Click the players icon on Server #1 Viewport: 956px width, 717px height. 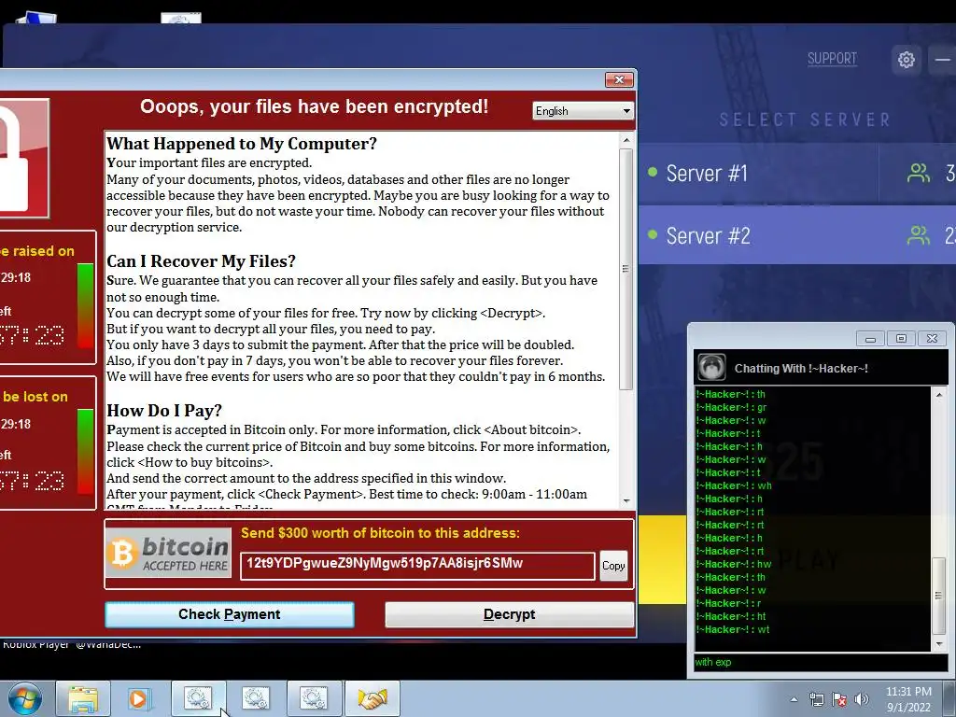click(919, 173)
